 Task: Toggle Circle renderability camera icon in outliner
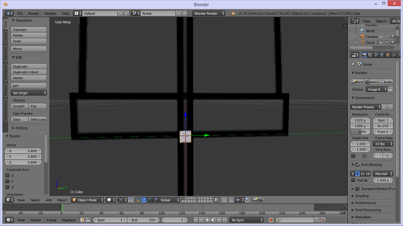[x=393, y=42]
